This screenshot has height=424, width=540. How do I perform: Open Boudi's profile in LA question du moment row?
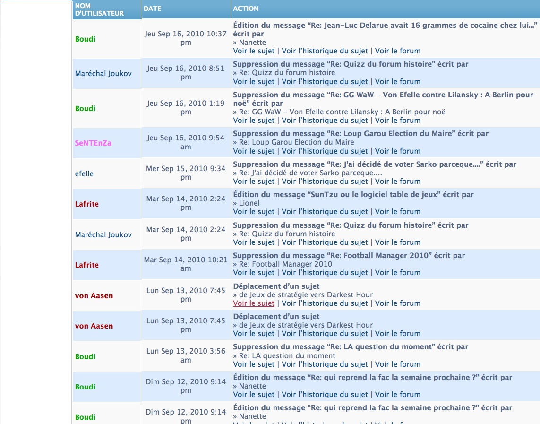pyautogui.click(x=85, y=356)
